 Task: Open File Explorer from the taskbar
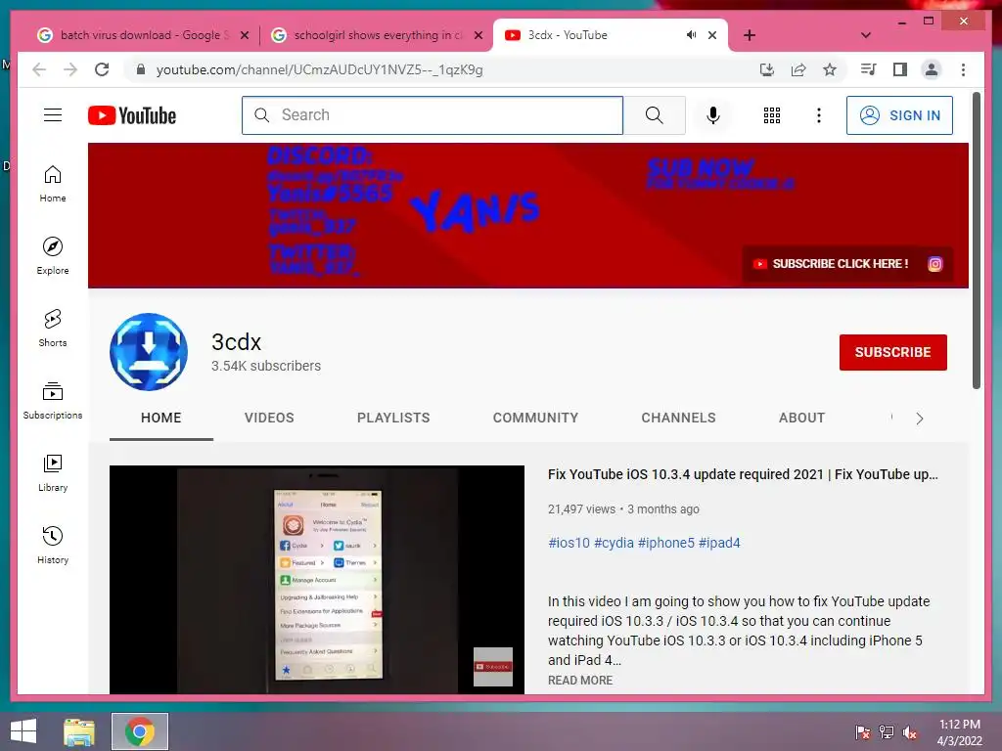79,731
